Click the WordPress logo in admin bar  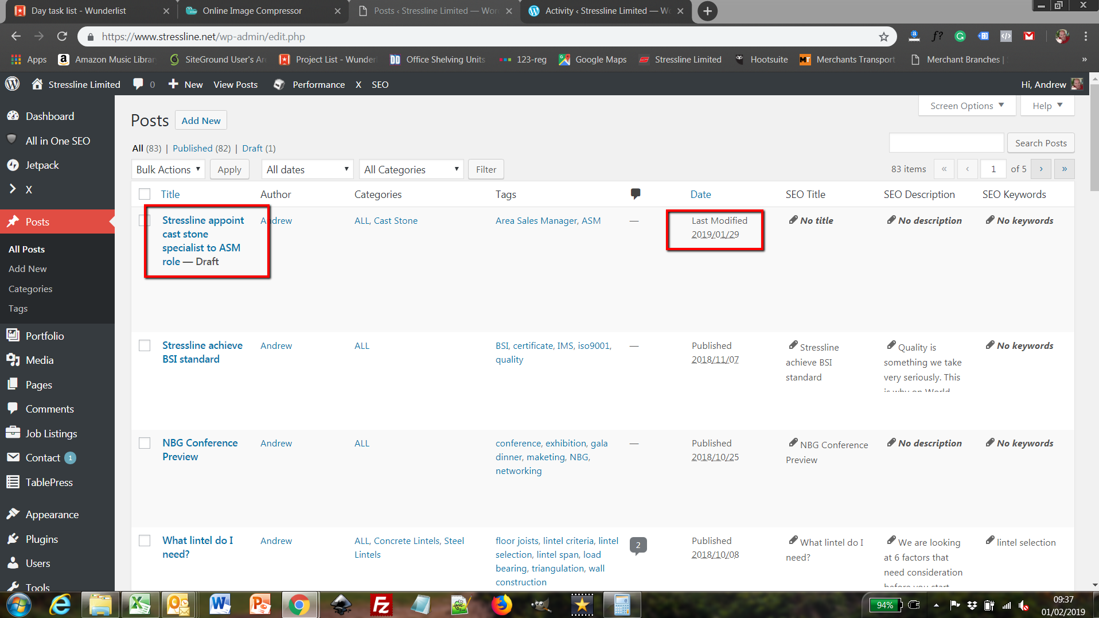point(13,84)
